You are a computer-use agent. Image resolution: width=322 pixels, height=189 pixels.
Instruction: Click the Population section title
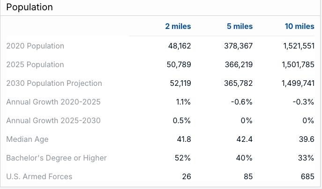pos(30,7)
